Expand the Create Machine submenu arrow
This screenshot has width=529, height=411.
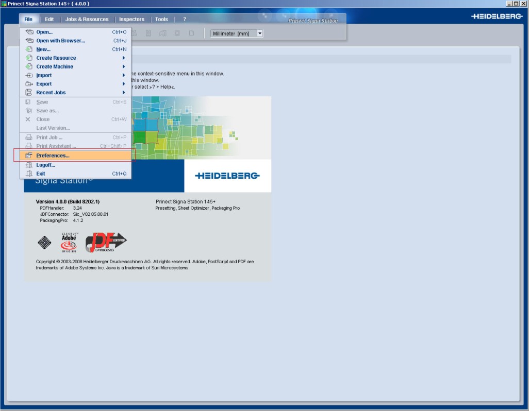click(124, 67)
